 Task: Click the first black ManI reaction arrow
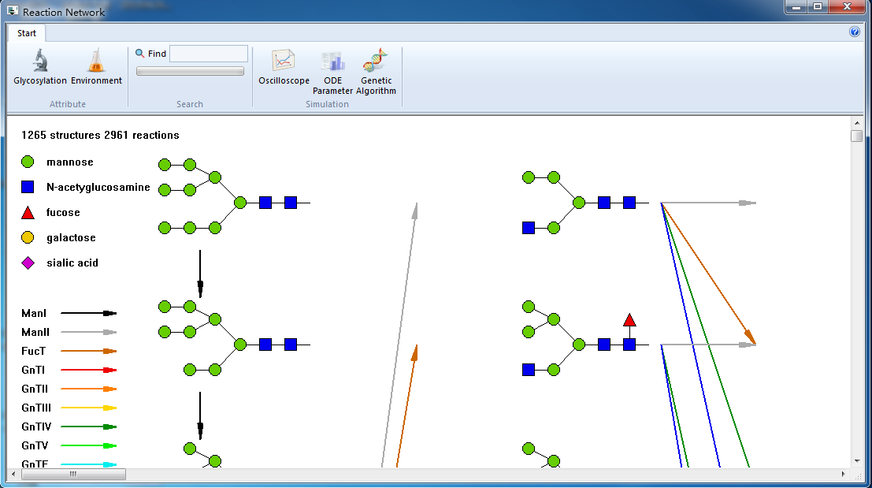(200, 274)
